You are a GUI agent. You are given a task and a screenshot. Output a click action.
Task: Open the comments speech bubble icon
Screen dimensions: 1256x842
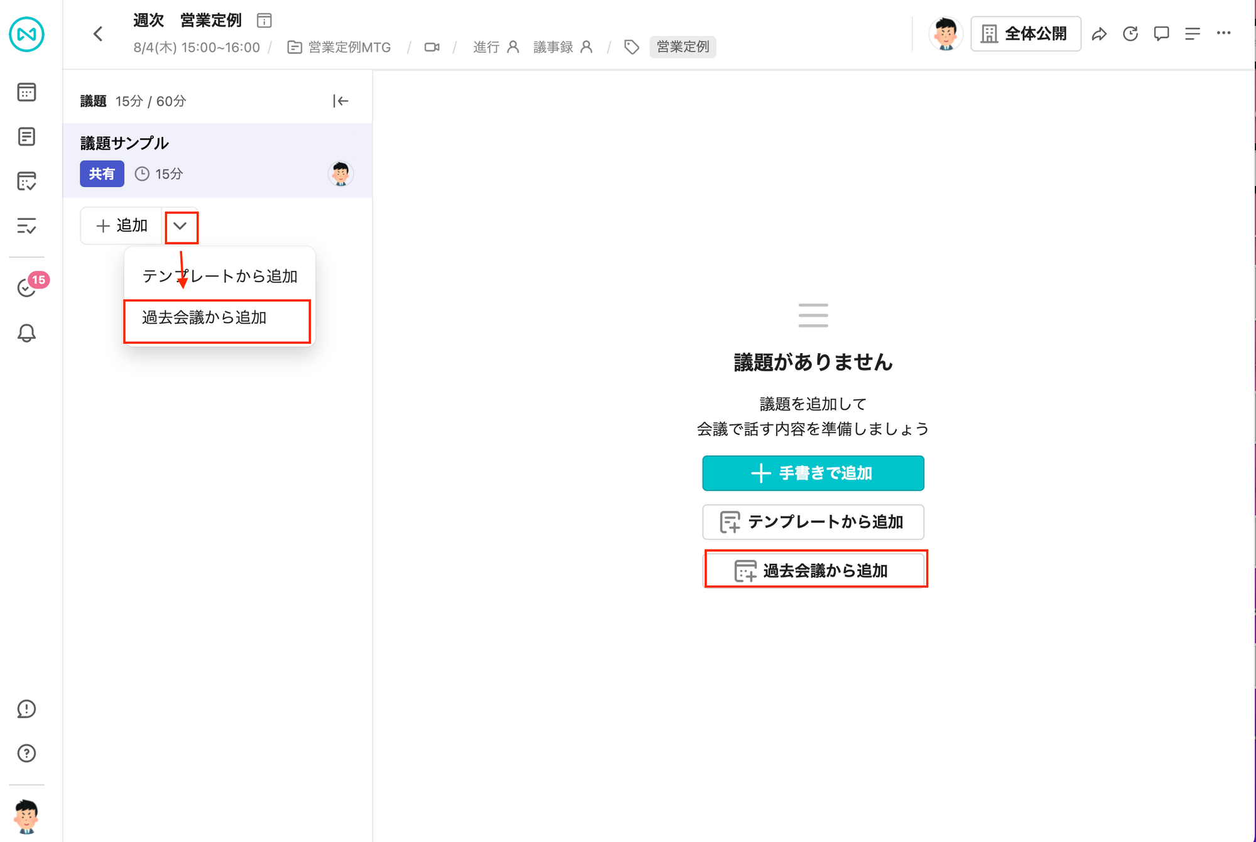point(1162,34)
